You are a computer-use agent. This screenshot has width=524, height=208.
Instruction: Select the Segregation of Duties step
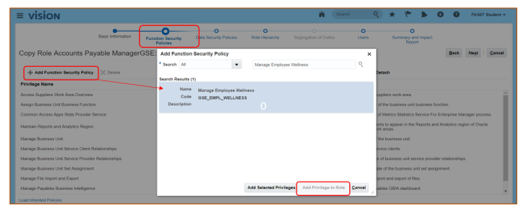[x=314, y=34]
